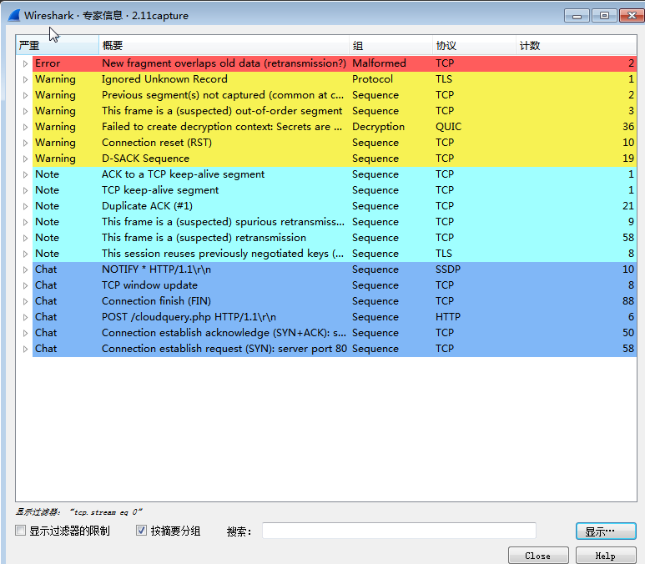645x564 pixels.
Task: Expand the 'TCP keep-alive segment' note row
Action: tap(25, 190)
